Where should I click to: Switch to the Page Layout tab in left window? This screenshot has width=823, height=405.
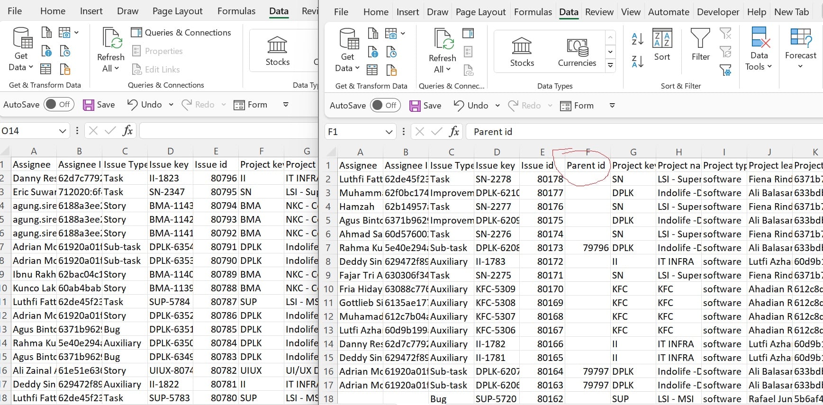(x=177, y=11)
